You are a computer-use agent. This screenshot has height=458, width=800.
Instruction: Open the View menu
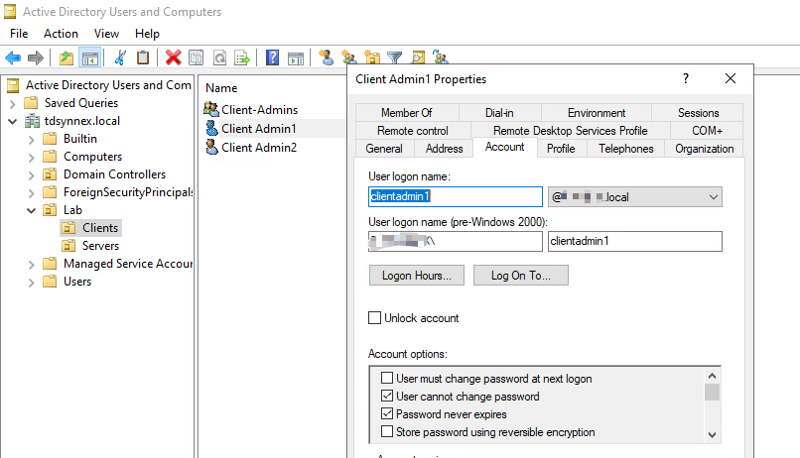[106, 34]
